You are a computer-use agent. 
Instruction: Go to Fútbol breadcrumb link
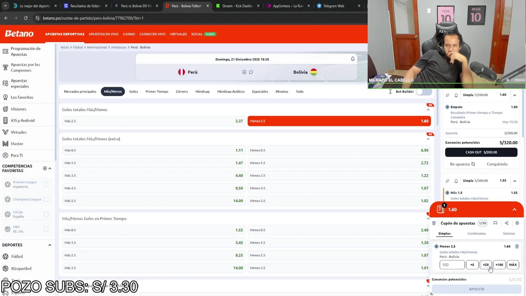(x=78, y=47)
